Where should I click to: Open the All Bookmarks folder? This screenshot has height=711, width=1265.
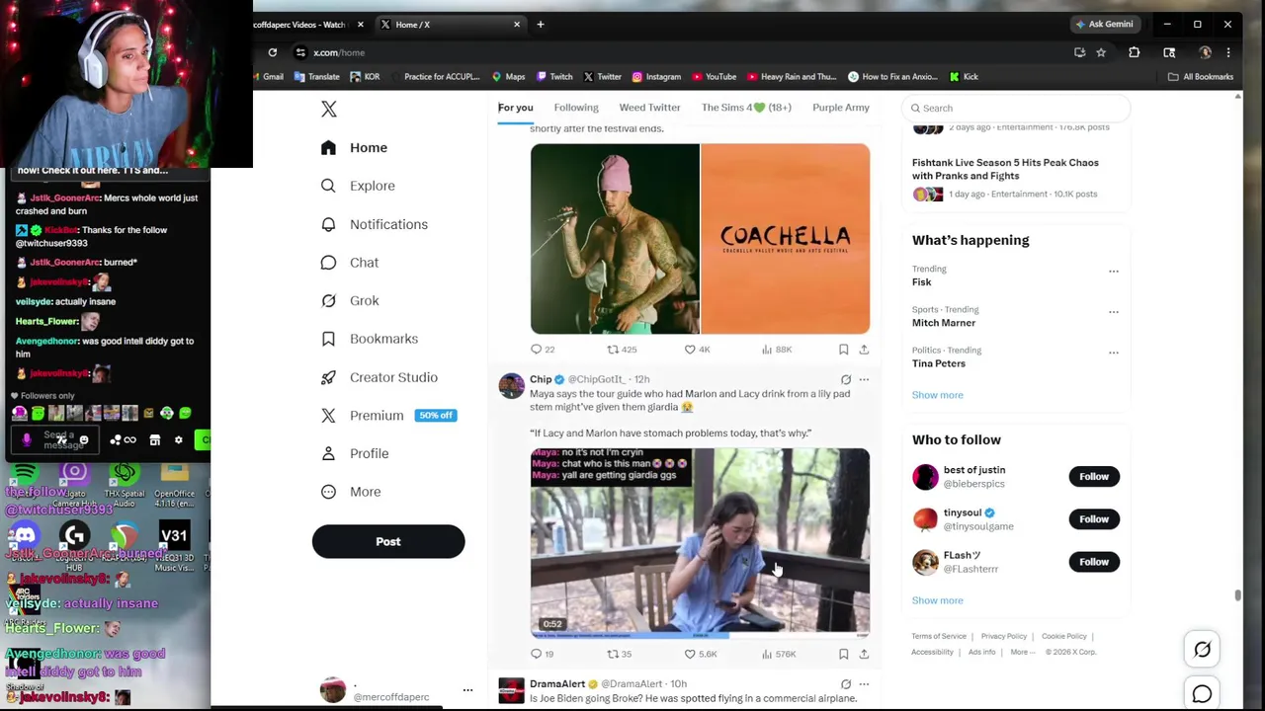pos(1200,76)
